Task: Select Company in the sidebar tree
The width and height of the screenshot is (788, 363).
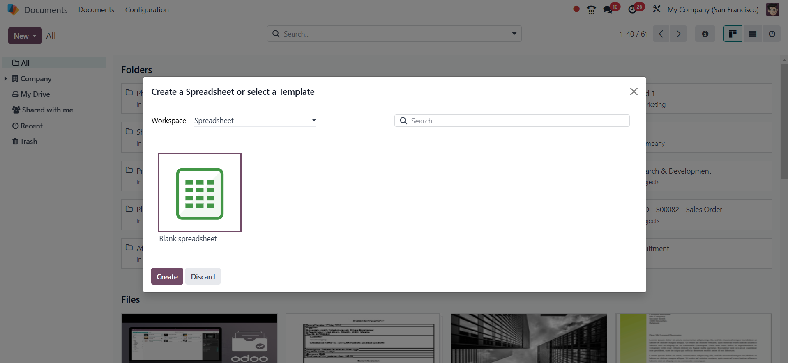Action: (36, 78)
